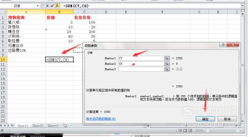Collapse dialog using the Number3 range selector
The width and height of the screenshot is (248, 137).
[x=167, y=69]
